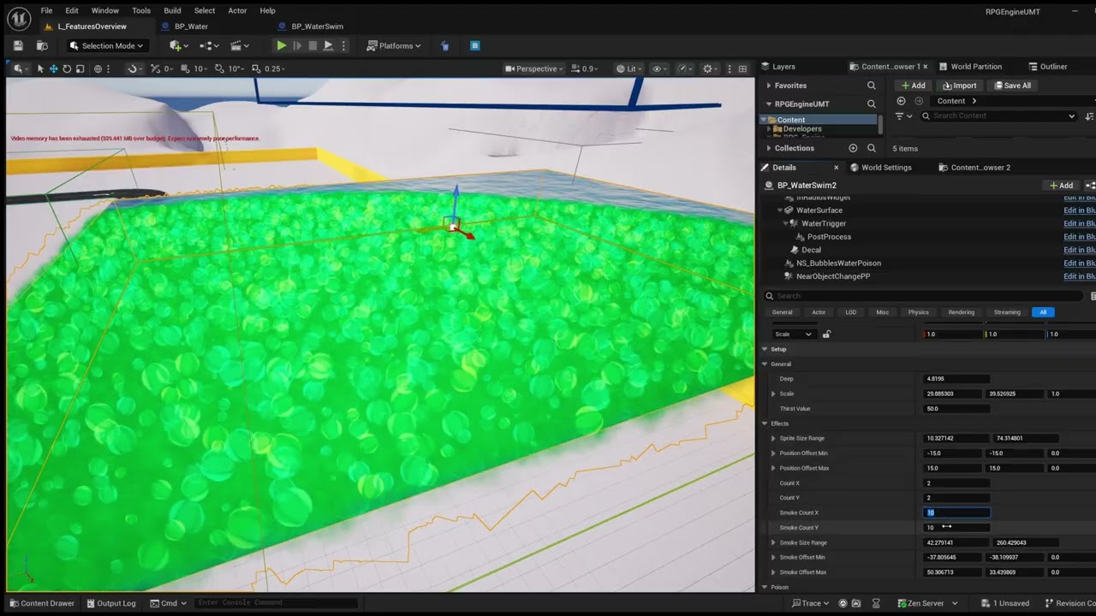Open the Build menu
Viewport: 1096px width, 616px height.
pos(172,10)
